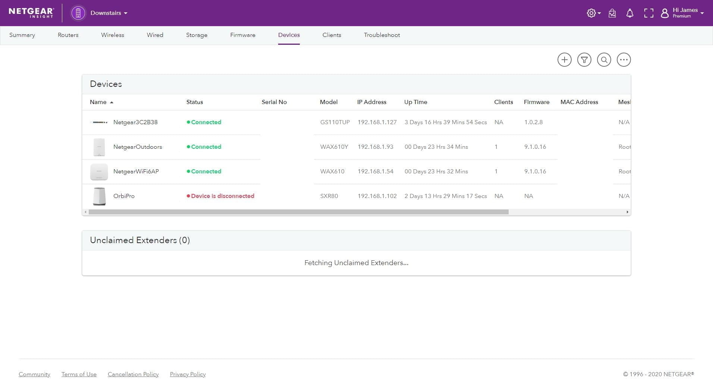The height and width of the screenshot is (390, 713).
Task: Switch to the Wireless tab
Action: (112, 35)
